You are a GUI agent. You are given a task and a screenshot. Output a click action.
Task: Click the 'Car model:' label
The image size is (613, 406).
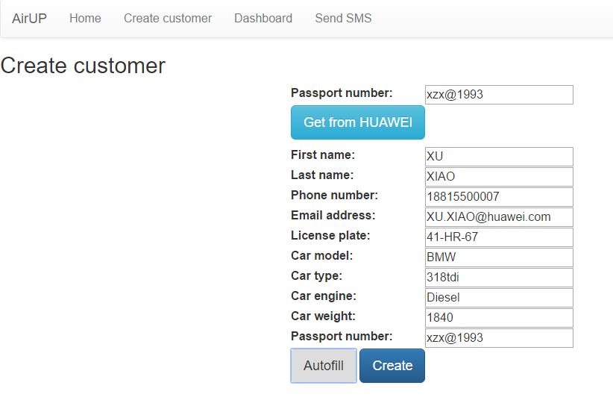tap(321, 256)
